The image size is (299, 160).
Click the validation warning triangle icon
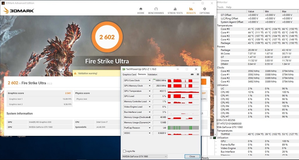click(x=75, y=73)
